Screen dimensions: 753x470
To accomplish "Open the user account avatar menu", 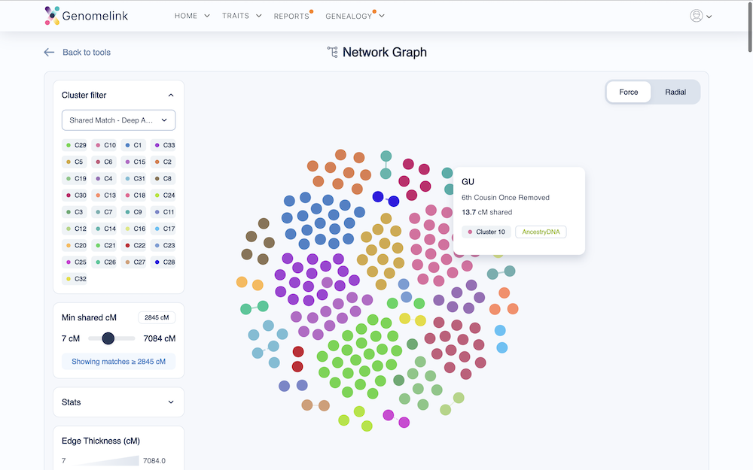I will [697, 16].
